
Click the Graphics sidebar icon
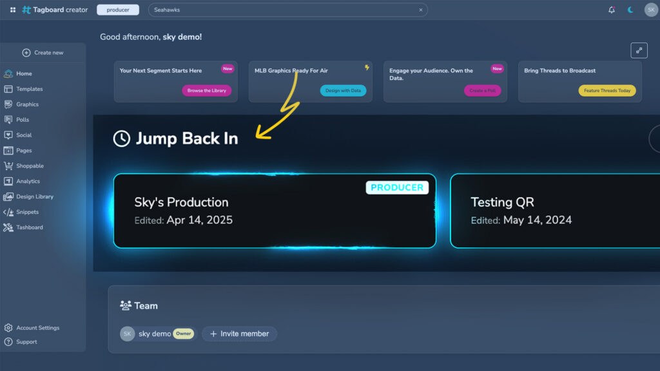[8, 104]
